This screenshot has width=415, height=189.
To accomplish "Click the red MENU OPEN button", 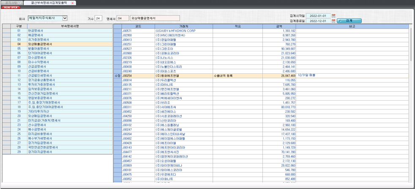I will tap(10, 8).
